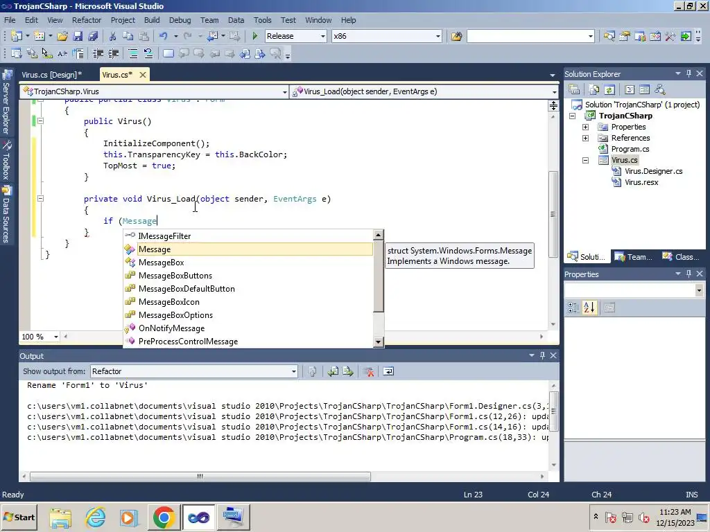Image resolution: width=710 pixels, height=532 pixels.
Task: Open the Release configuration dropdown
Action: (323, 36)
